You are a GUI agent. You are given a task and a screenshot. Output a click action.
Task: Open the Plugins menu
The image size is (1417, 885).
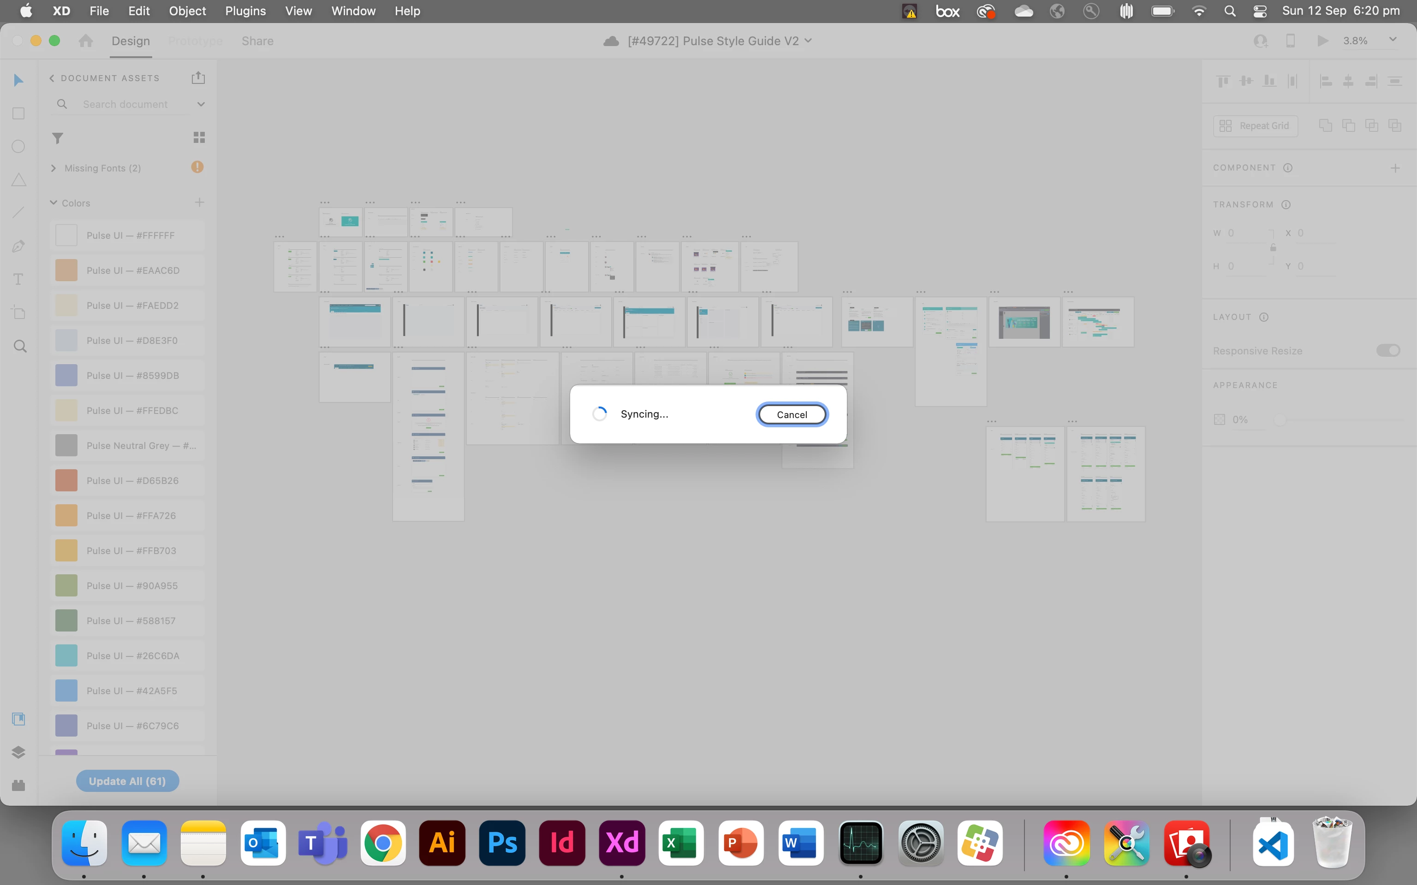click(245, 11)
